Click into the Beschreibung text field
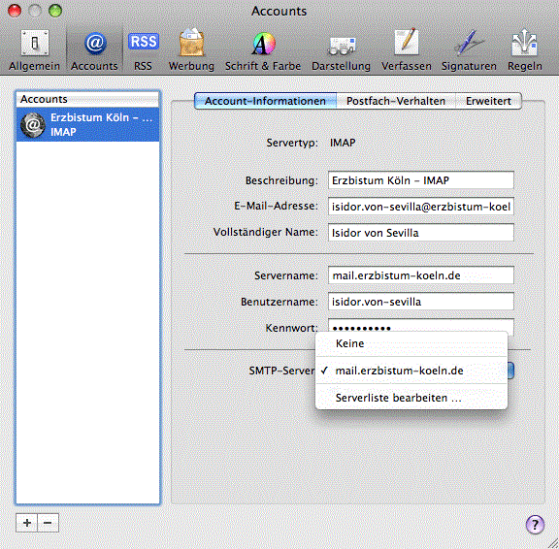 pyautogui.click(x=420, y=180)
